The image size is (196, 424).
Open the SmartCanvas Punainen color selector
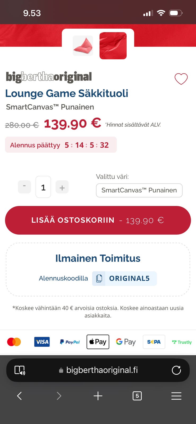tap(139, 190)
